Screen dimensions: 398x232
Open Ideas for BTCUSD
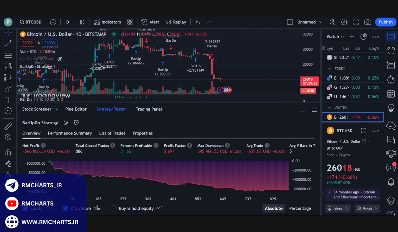[338, 208]
